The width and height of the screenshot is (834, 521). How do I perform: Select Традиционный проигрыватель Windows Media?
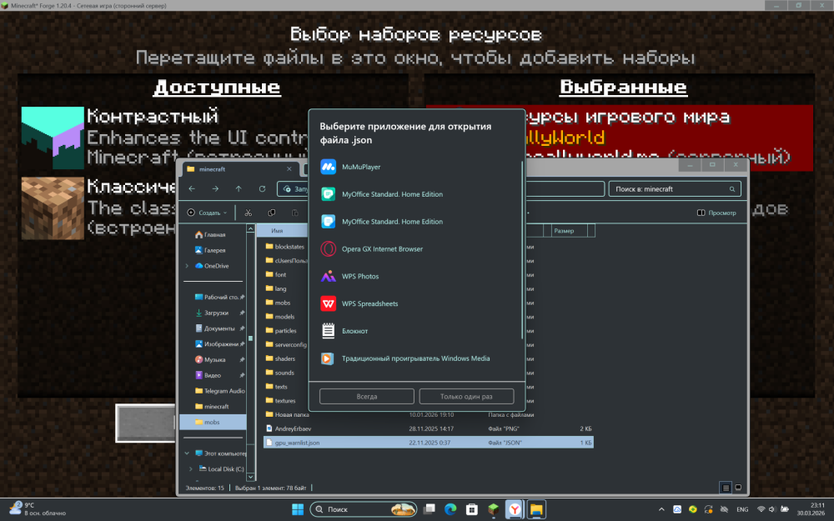pos(416,358)
